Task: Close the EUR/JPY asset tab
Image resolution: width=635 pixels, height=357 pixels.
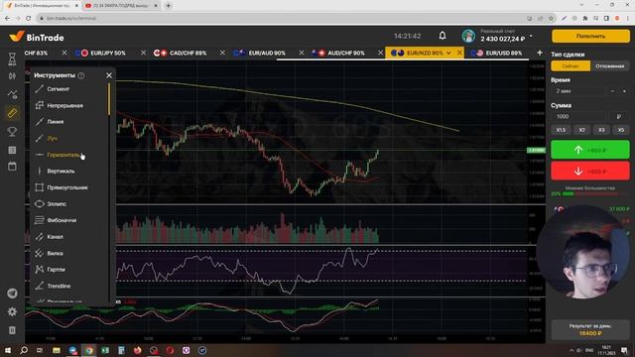Action: pos(143,53)
